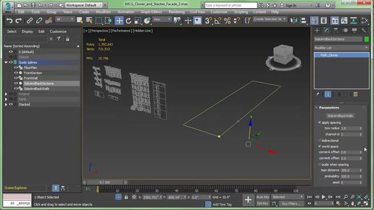374x210 pixels.
Task: Open the Modifiers menu
Action: tap(103, 12)
